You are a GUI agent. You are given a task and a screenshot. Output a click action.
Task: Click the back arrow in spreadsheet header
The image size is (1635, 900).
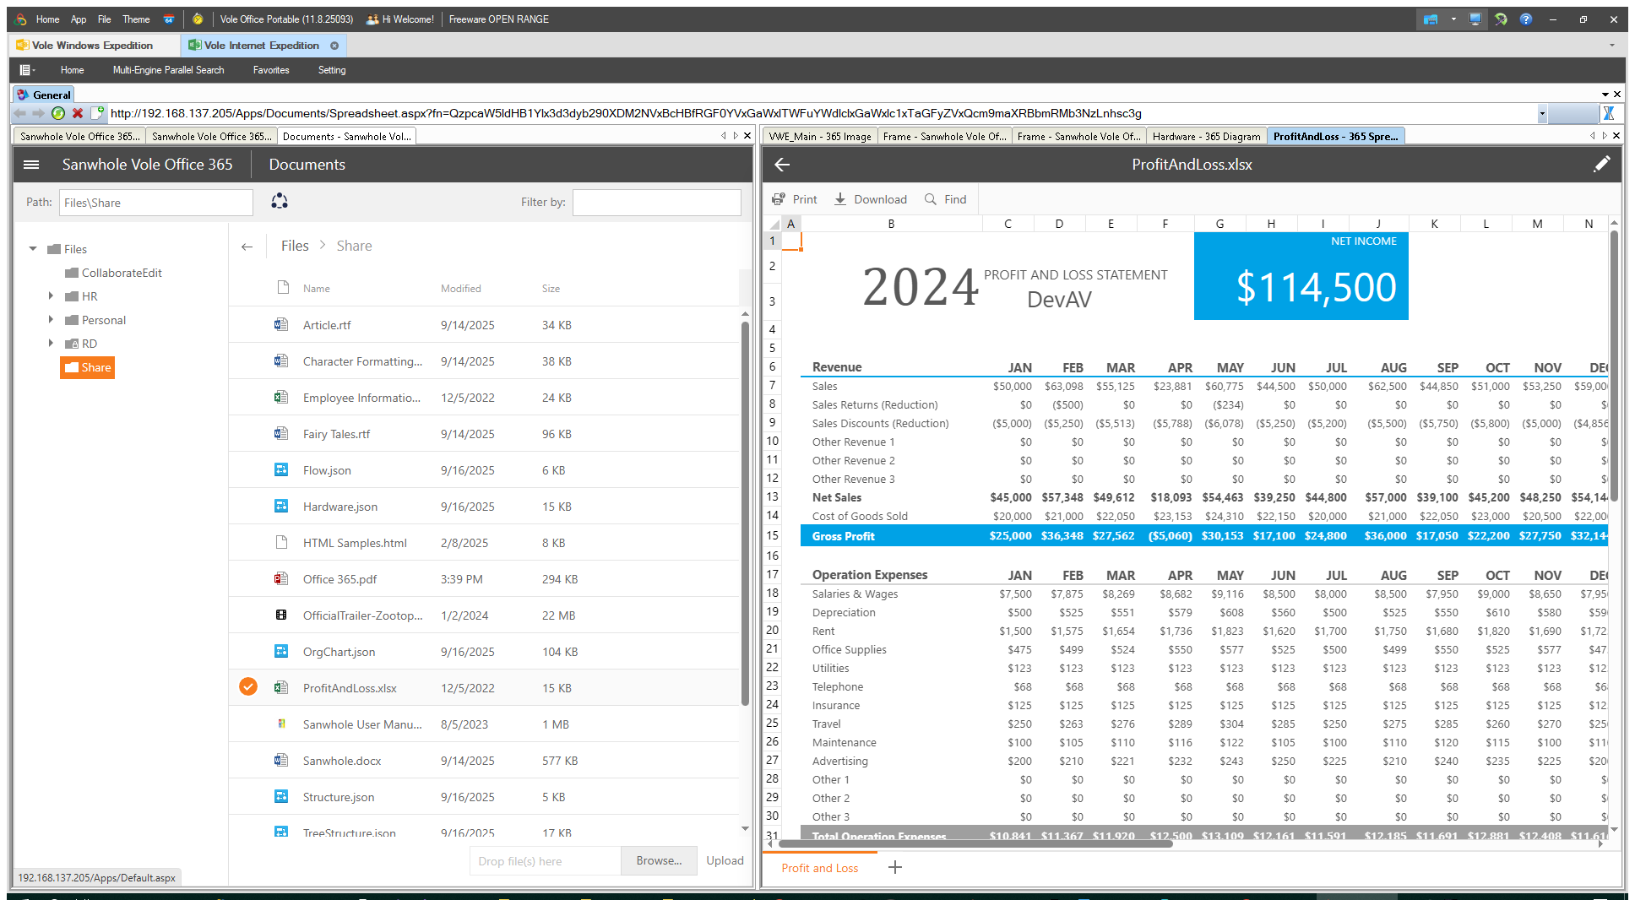(782, 165)
